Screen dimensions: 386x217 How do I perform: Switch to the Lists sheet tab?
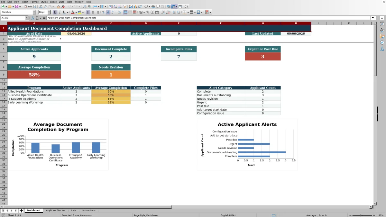point(74,211)
